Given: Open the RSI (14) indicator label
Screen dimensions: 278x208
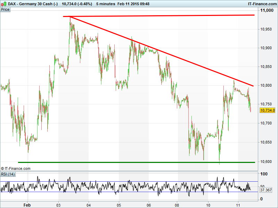Looking at the screenshot, I should point(8,174).
